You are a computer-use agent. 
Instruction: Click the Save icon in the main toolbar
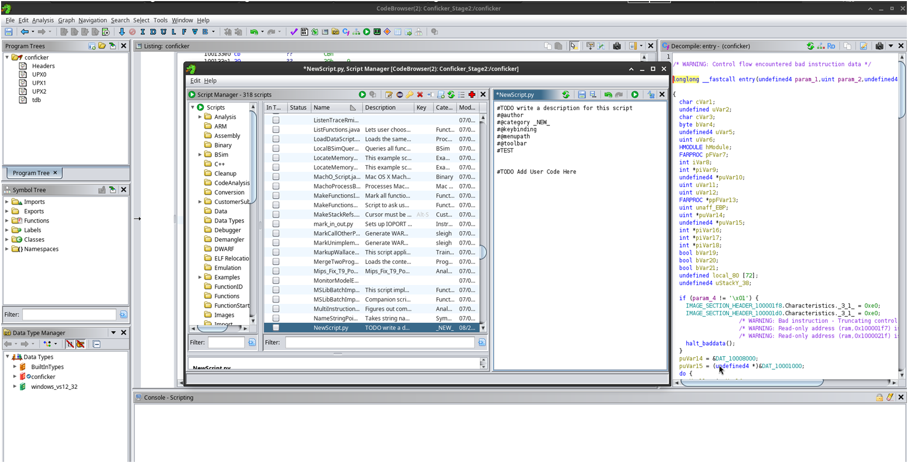click(x=9, y=32)
